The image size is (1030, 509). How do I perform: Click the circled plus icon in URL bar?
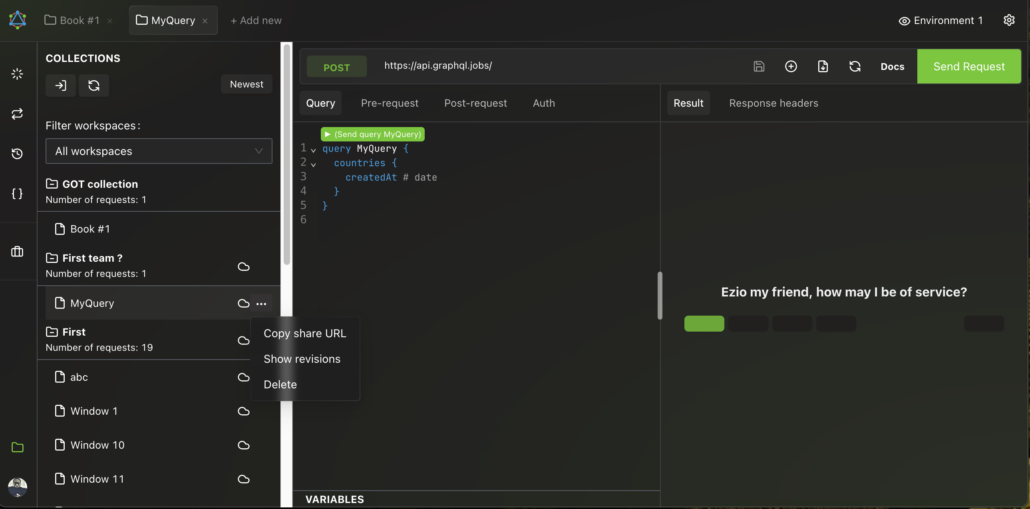pos(791,66)
